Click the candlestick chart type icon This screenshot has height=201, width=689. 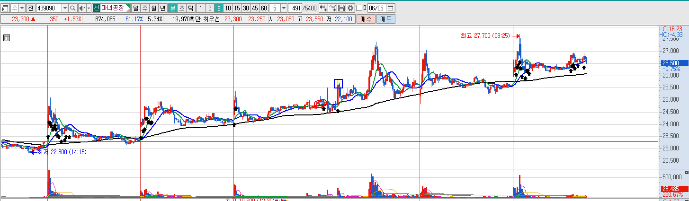pyautogui.click(x=323, y=8)
